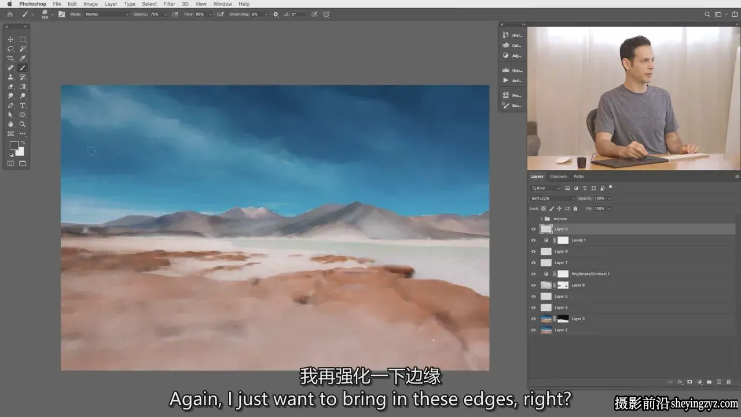Choose the Clone Stamp tool

10,77
